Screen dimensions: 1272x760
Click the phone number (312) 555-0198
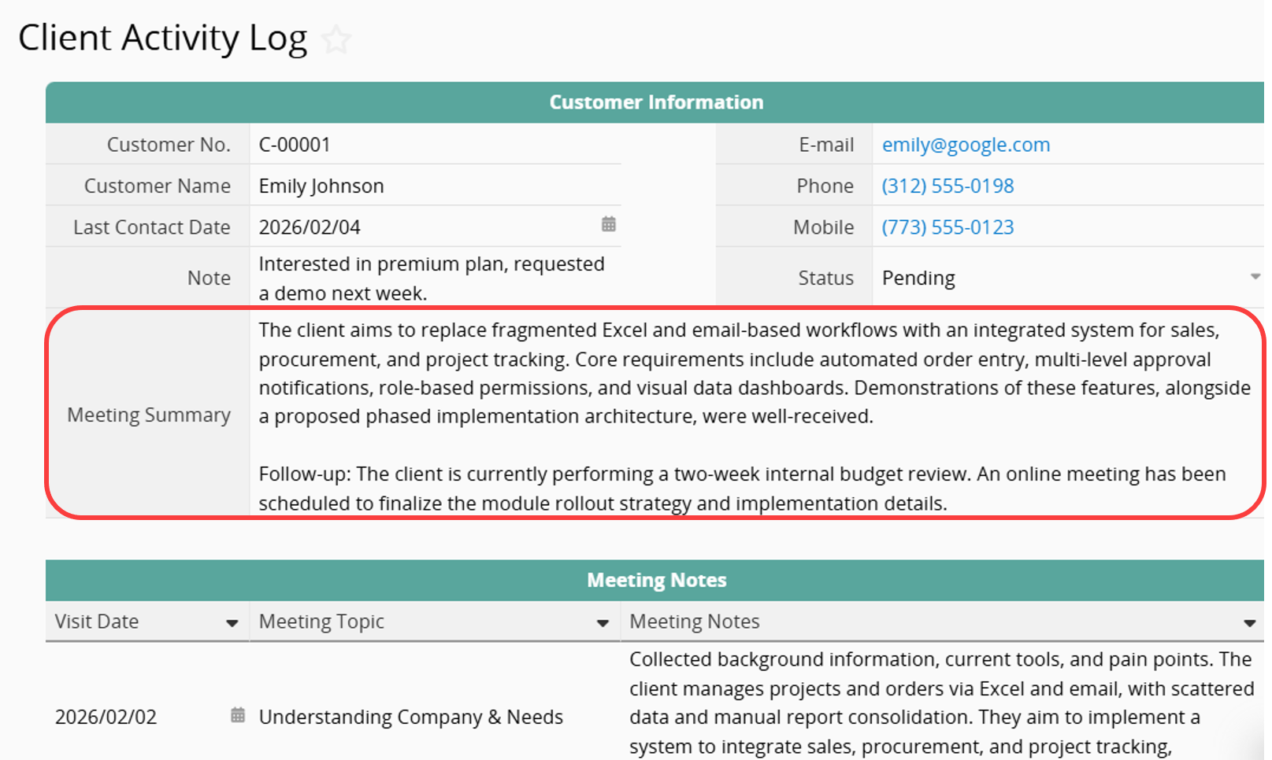[948, 186]
